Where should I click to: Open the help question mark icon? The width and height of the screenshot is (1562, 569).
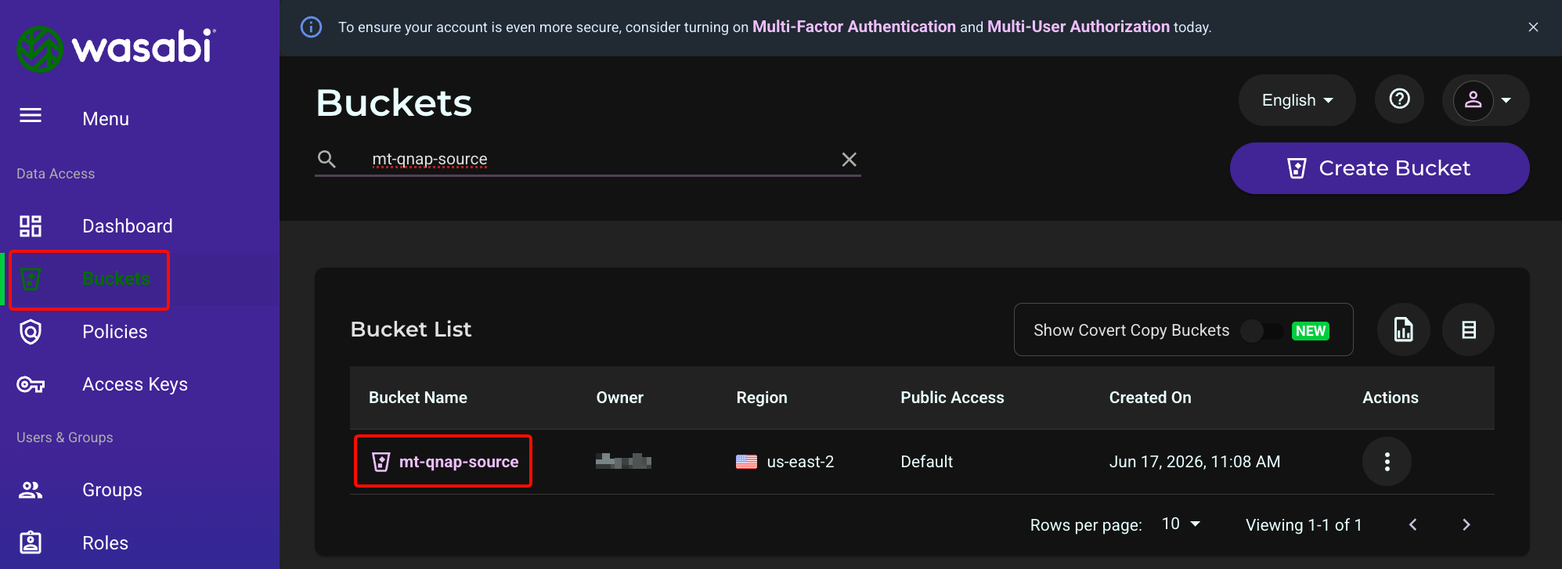(1400, 99)
